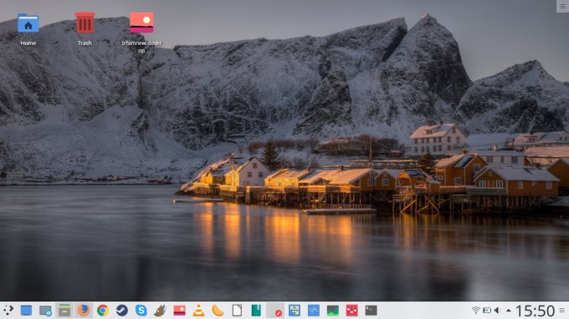Viewport: 569px width, 319px height.
Task: Launch the blue VirtualBox icon in the panel
Action: [x=295, y=311]
